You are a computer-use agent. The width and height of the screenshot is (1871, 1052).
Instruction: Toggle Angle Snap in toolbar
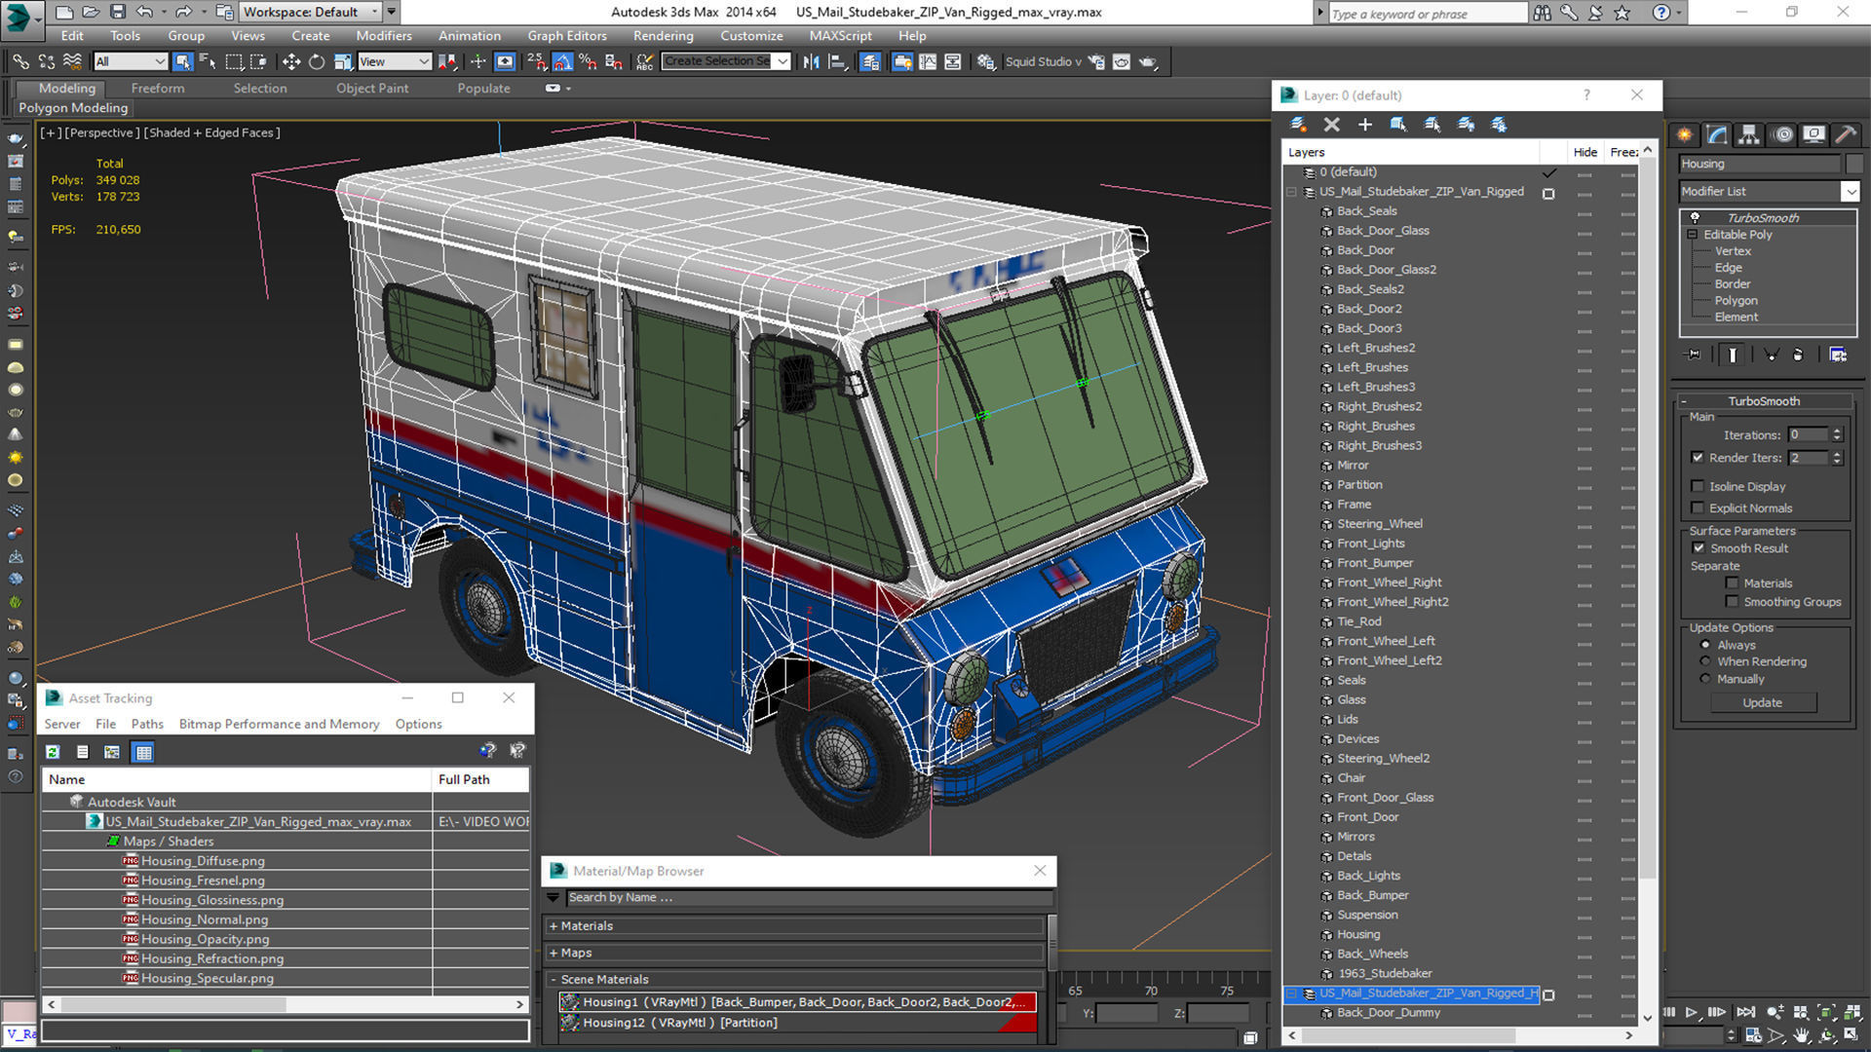click(562, 61)
